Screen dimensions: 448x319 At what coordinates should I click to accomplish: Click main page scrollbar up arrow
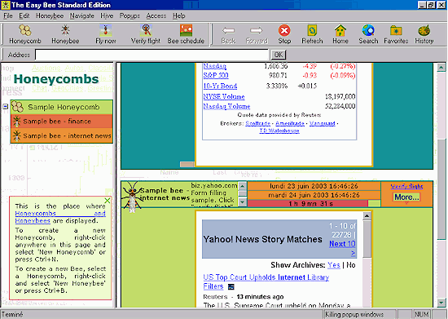coord(441,68)
